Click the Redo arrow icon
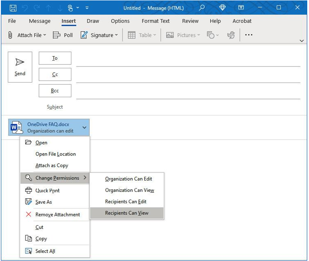This screenshot has width=309, height=261. click(x=37, y=8)
